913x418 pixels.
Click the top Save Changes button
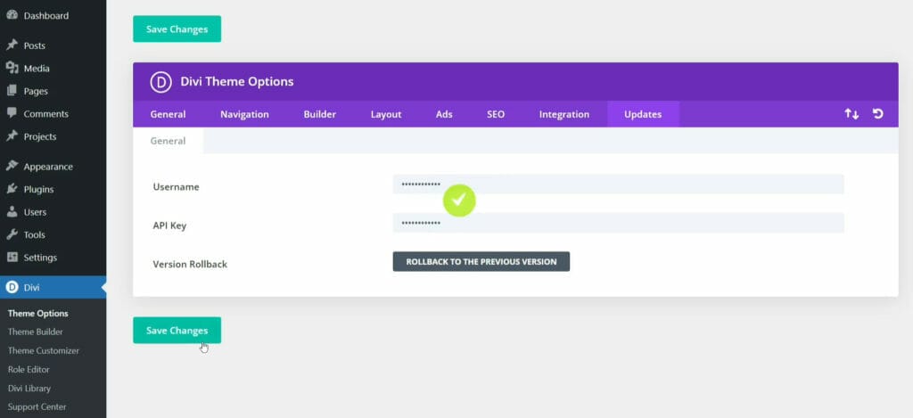pyautogui.click(x=177, y=29)
